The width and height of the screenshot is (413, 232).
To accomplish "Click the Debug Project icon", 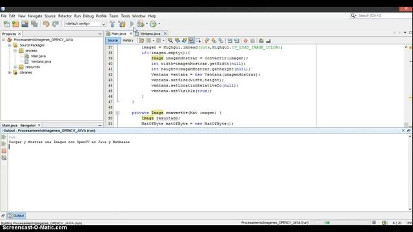I will pyautogui.click(x=141, y=24).
